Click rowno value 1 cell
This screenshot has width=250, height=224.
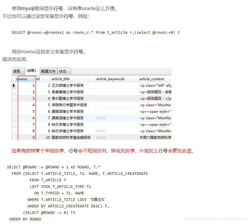[x=25, y=86]
